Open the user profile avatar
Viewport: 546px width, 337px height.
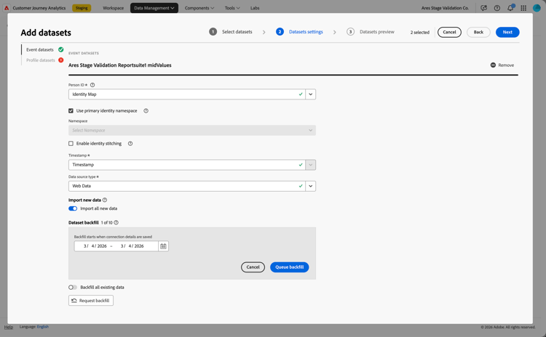(537, 8)
